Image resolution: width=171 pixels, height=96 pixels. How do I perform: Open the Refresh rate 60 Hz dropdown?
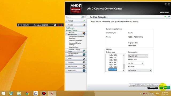(x=136, y=63)
